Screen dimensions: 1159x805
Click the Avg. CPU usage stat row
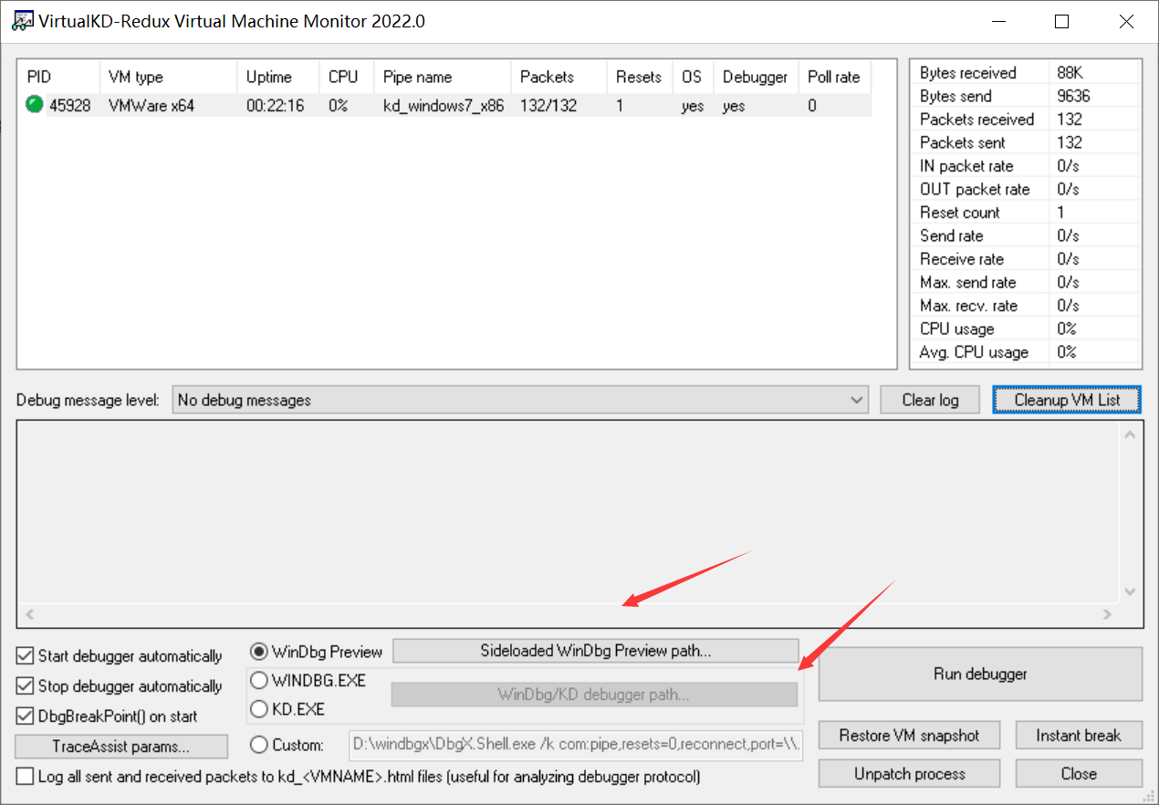[1025, 352]
